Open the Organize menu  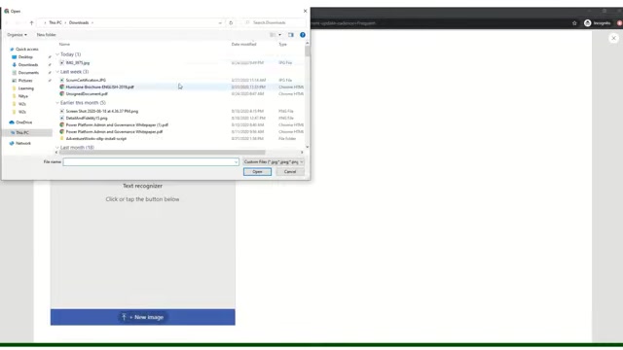pyautogui.click(x=18, y=35)
